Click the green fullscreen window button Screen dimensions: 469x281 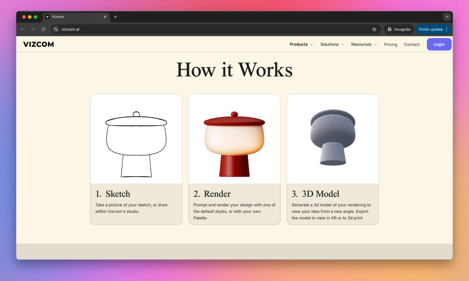tap(36, 17)
